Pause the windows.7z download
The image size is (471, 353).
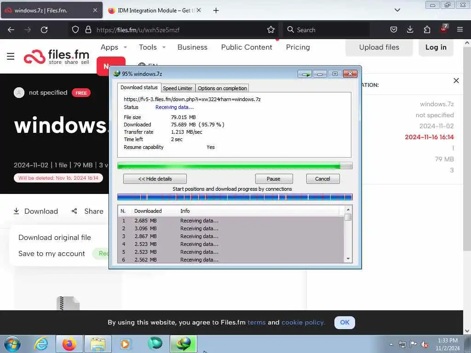coord(274,179)
